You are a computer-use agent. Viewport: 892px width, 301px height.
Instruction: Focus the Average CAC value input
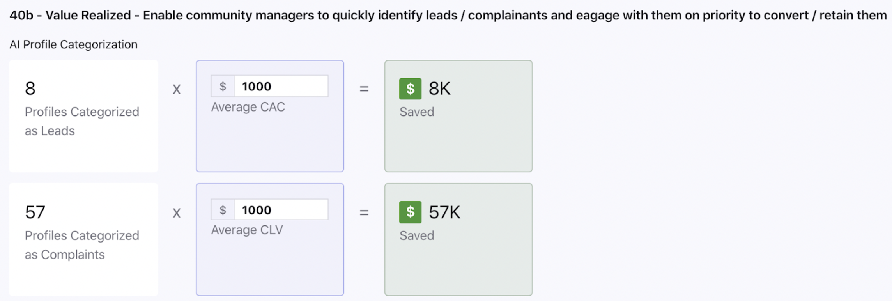pos(281,86)
